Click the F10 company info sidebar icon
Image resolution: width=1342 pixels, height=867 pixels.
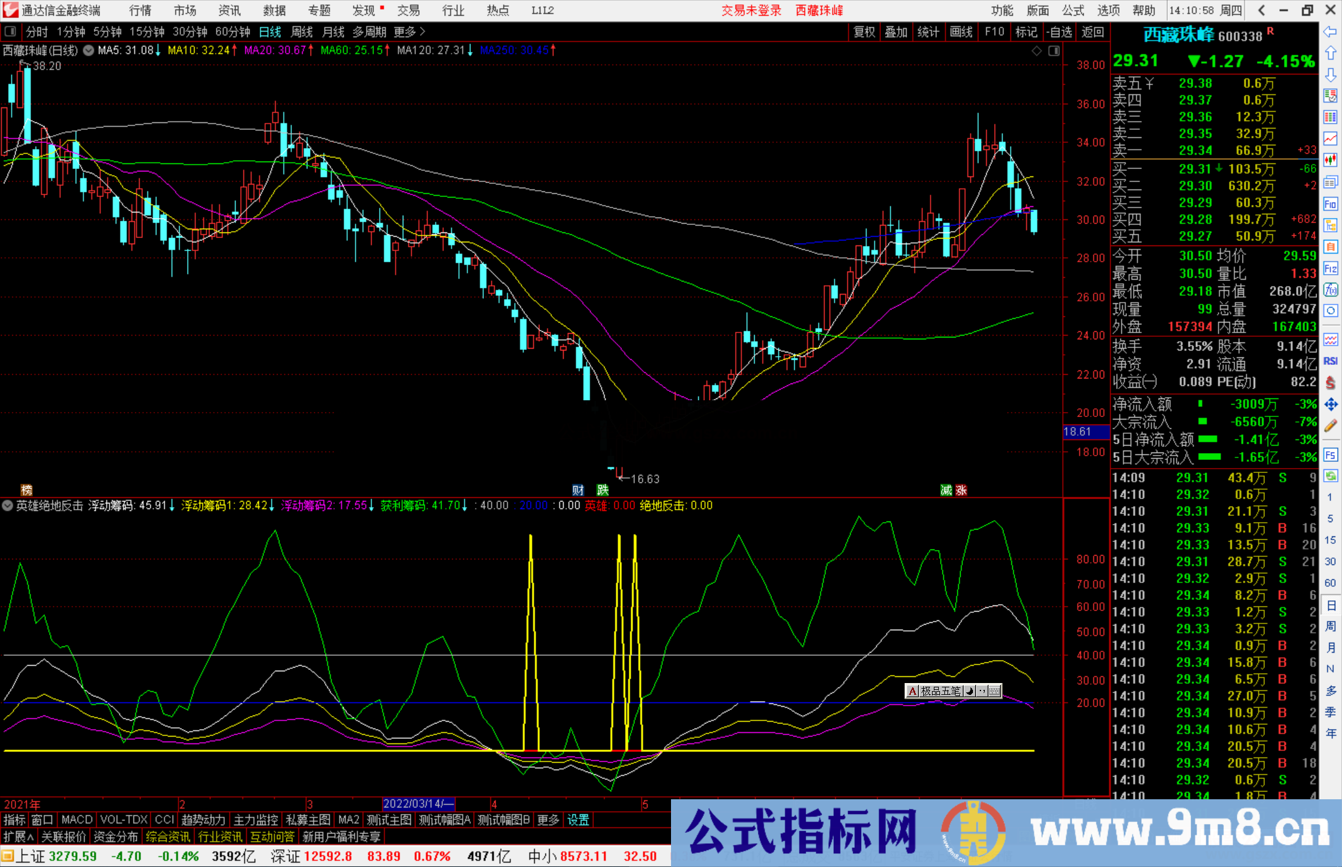1330,204
